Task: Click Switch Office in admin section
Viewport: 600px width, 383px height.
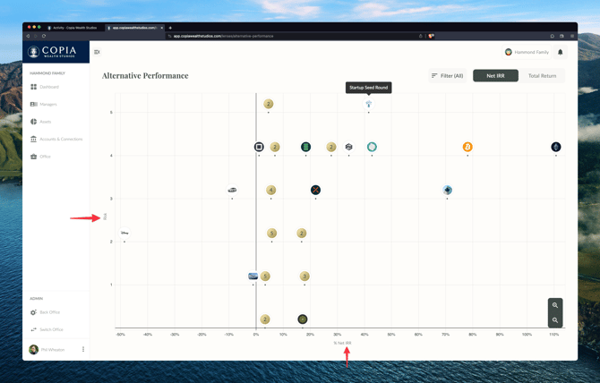Action: click(x=51, y=329)
